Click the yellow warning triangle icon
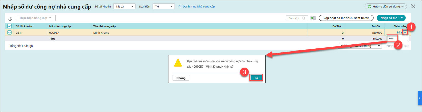This screenshot has height=112, width=422. tap(178, 63)
